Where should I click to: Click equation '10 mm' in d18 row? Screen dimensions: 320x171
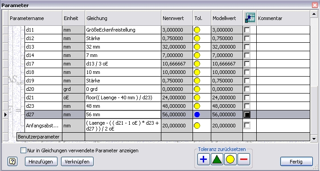(x=123, y=72)
